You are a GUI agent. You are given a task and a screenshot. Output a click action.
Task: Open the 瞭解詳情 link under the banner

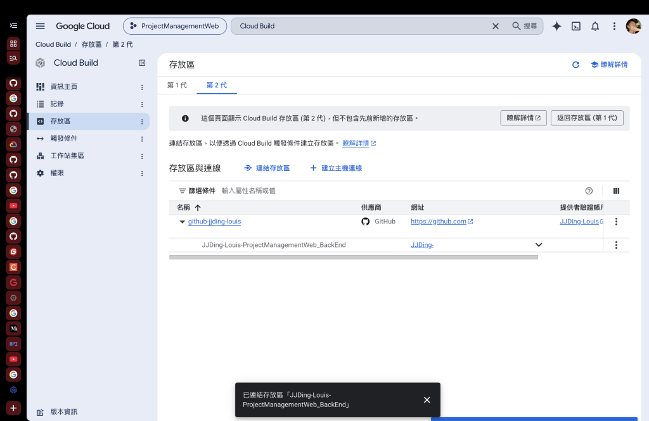point(359,143)
